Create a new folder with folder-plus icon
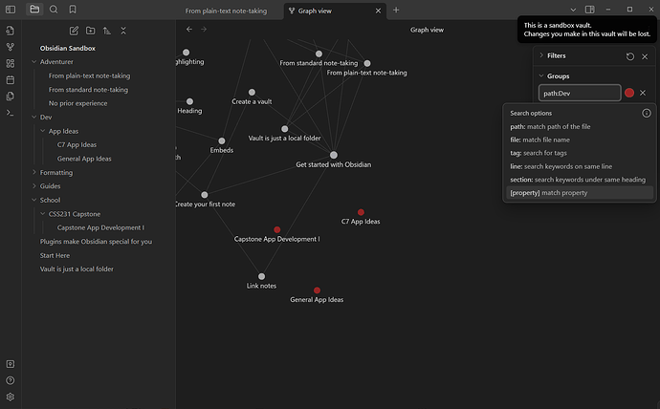This screenshot has height=409, width=660. [x=90, y=31]
